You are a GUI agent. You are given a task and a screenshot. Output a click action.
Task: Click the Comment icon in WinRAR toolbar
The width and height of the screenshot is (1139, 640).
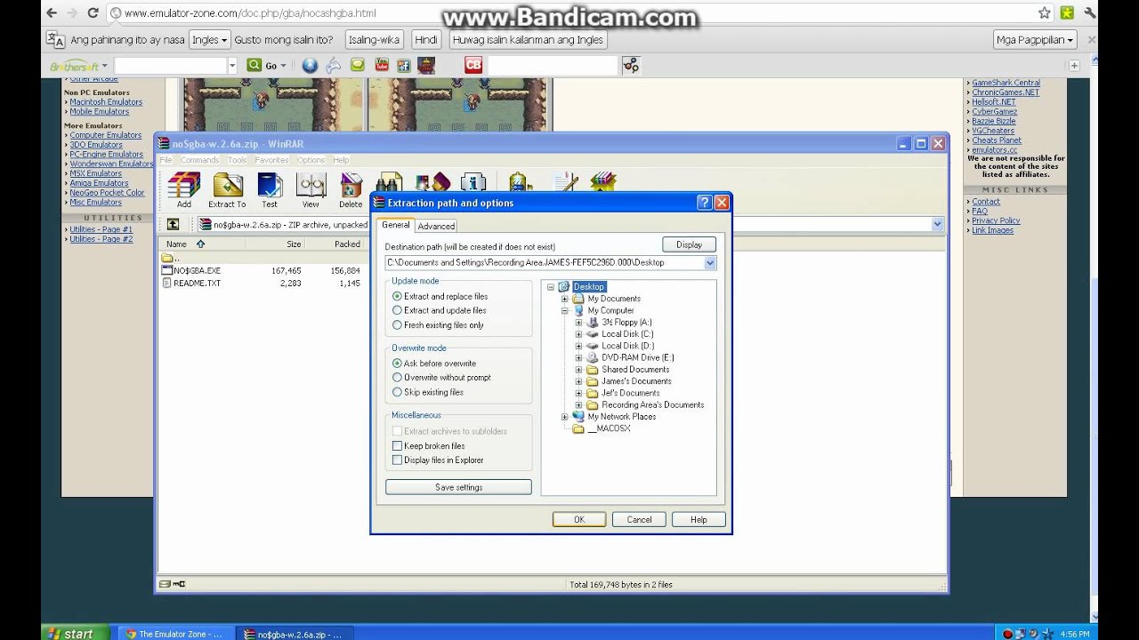click(x=566, y=183)
